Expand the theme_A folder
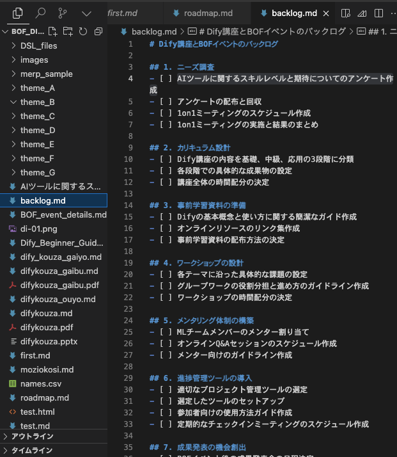397x457 pixels. pyautogui.click(x=54, y=88)
